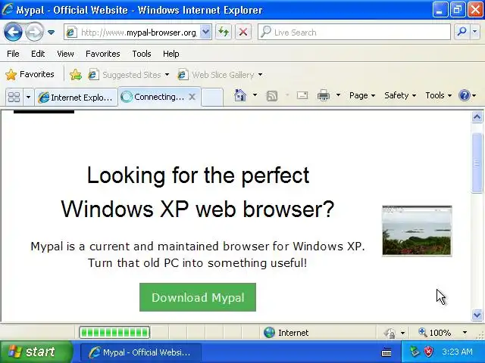485x363 pixels.
Task: Click the 'Looking for the perfect' heading
Action: point(198,175)
